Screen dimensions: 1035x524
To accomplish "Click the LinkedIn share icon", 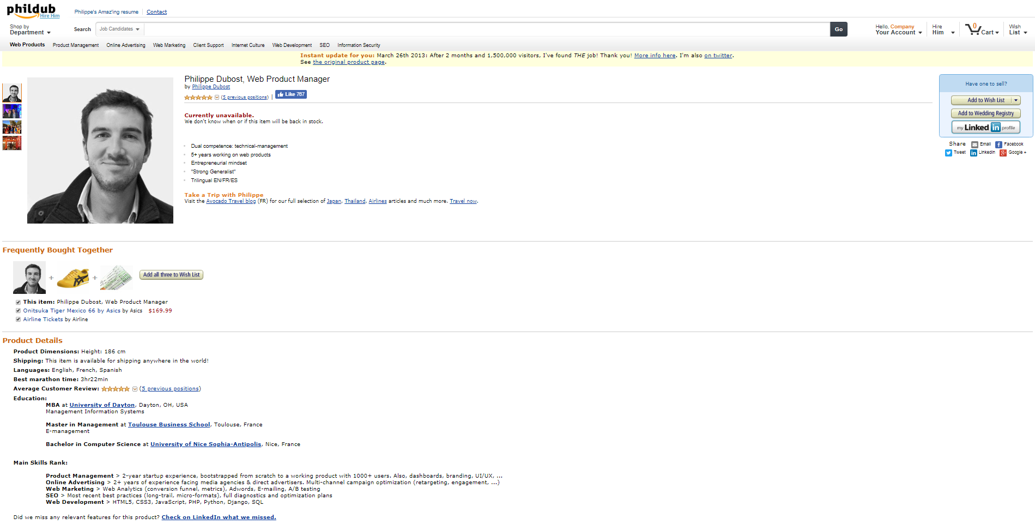I will [x=973, y=153].
